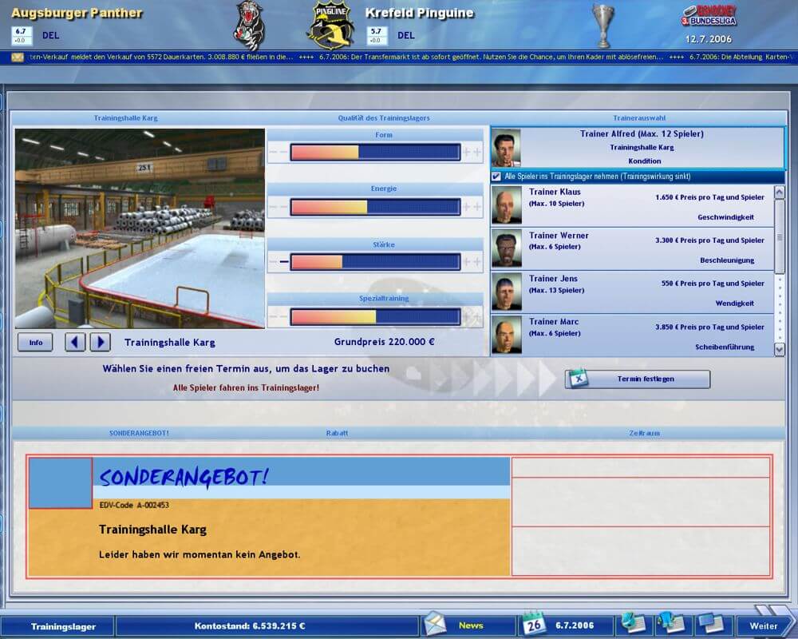
Task: Decrease Stärke with the dark minus button
Action: click(x=284, y=262)
